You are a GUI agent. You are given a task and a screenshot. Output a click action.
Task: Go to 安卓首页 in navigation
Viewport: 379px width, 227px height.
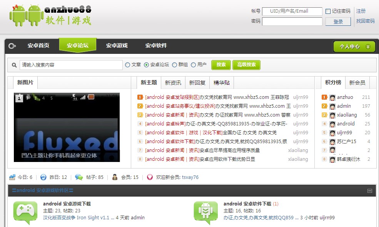point(38,45)
